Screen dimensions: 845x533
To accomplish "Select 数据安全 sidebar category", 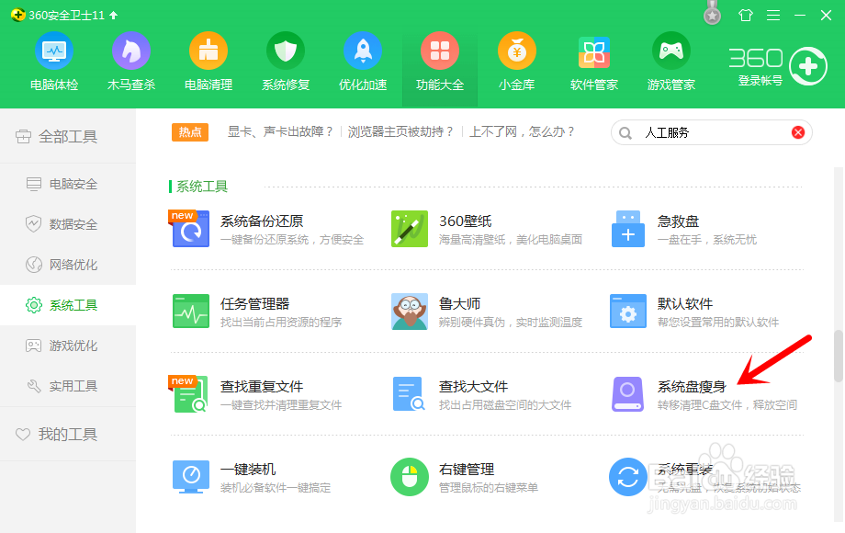I will (x=68, y=224).
